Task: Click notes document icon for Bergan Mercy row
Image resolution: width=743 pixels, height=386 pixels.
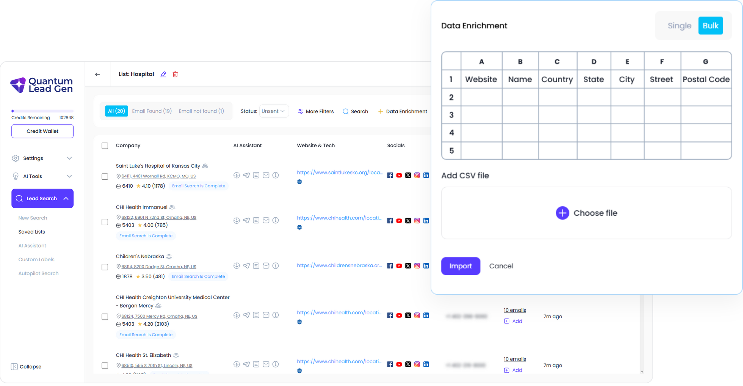Action: tap(256, 315)
